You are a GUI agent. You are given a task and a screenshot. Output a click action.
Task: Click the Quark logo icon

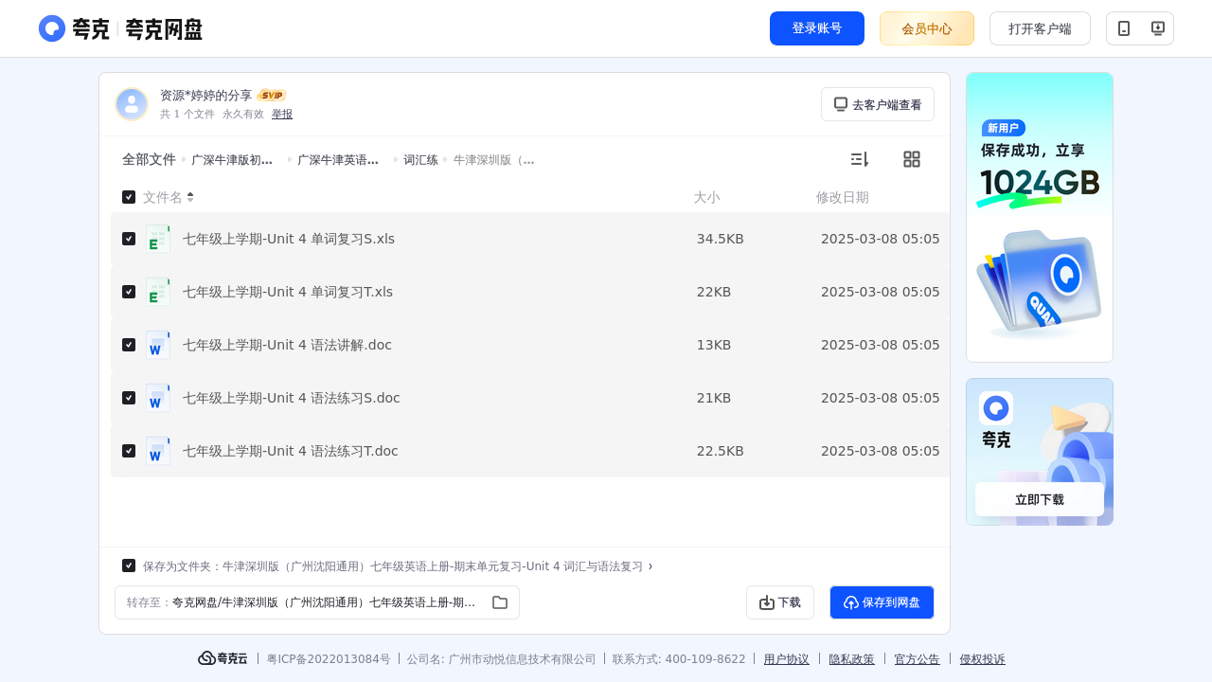pos(52,28)
